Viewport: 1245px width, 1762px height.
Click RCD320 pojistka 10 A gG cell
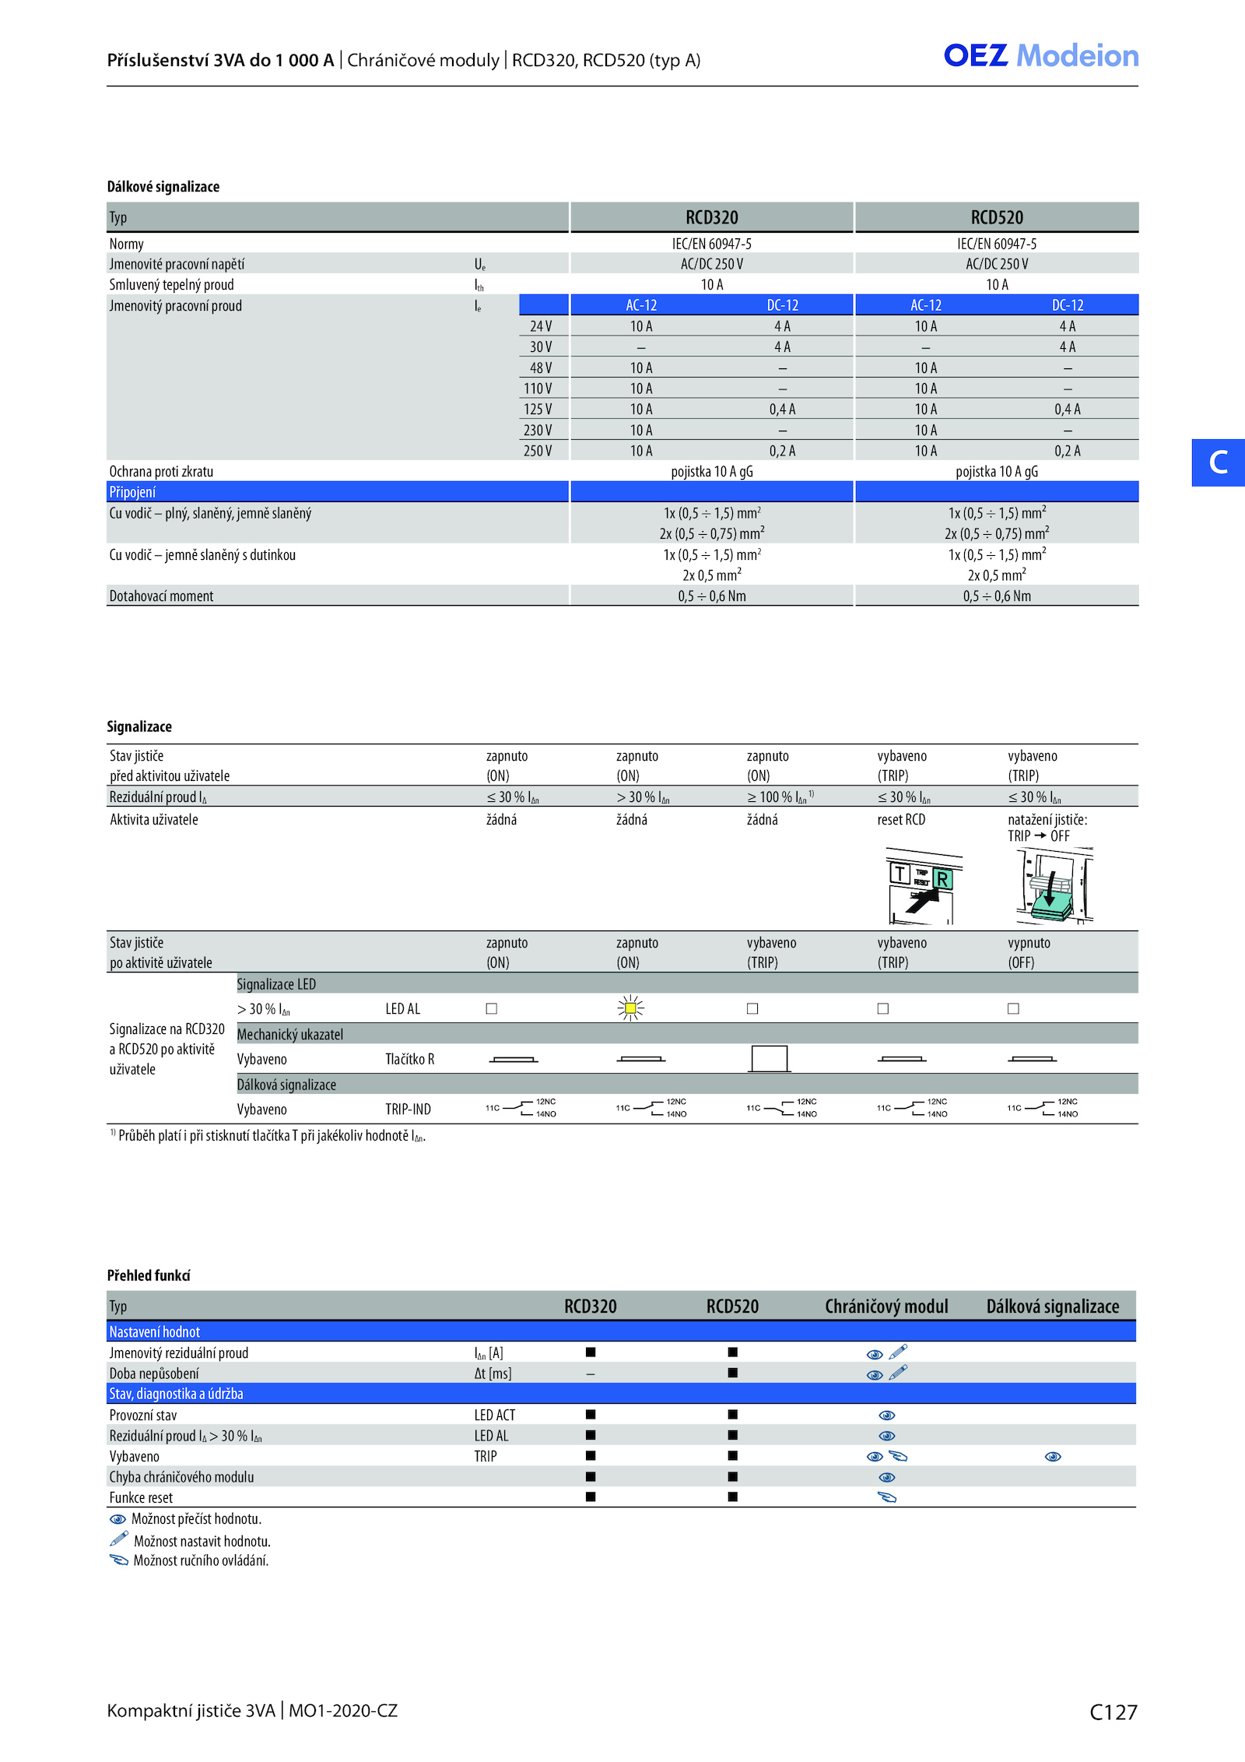(712, 472)
